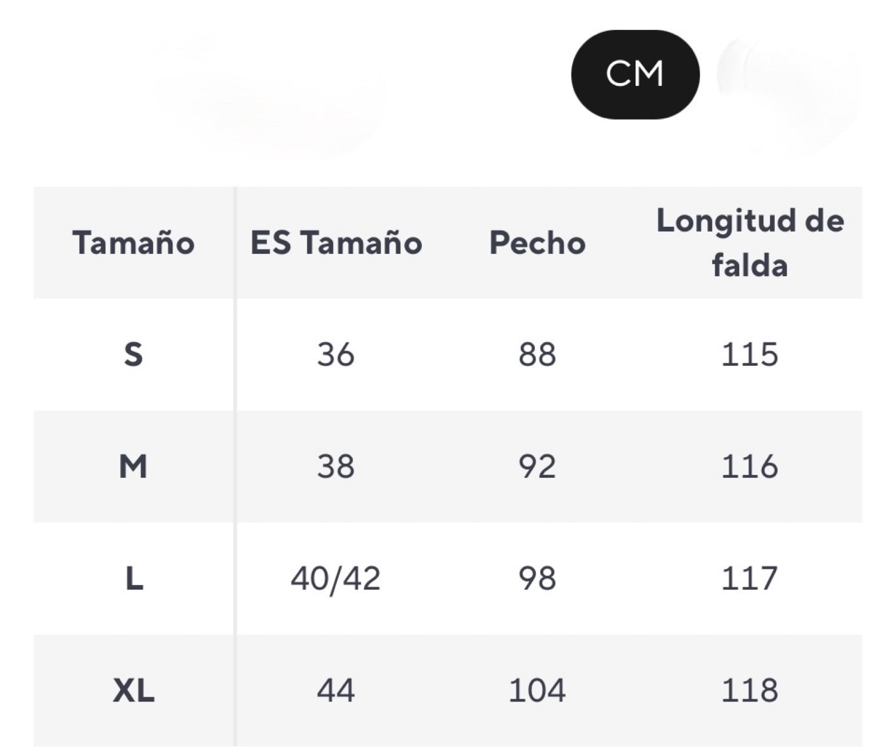Click the ES Tamaño column header
This screenshot has height=754, width=896.
(336, 243)
